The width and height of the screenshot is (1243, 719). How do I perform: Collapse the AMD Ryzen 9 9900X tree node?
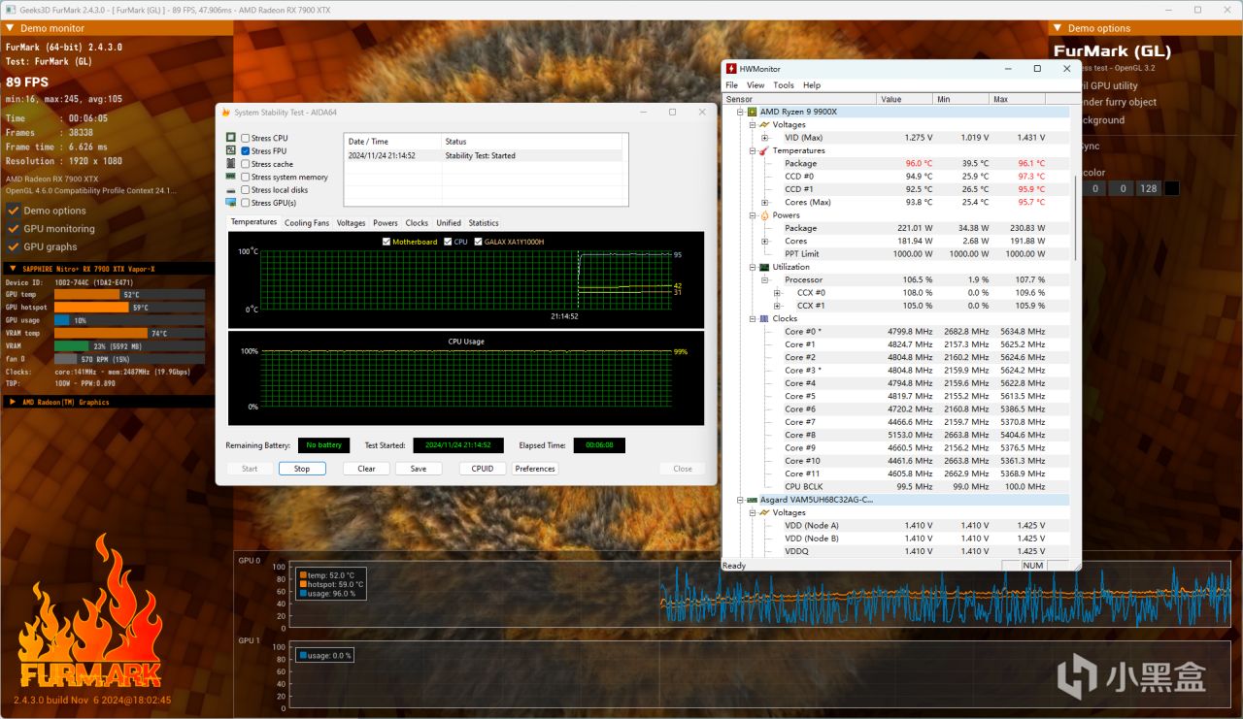point(739,112)
